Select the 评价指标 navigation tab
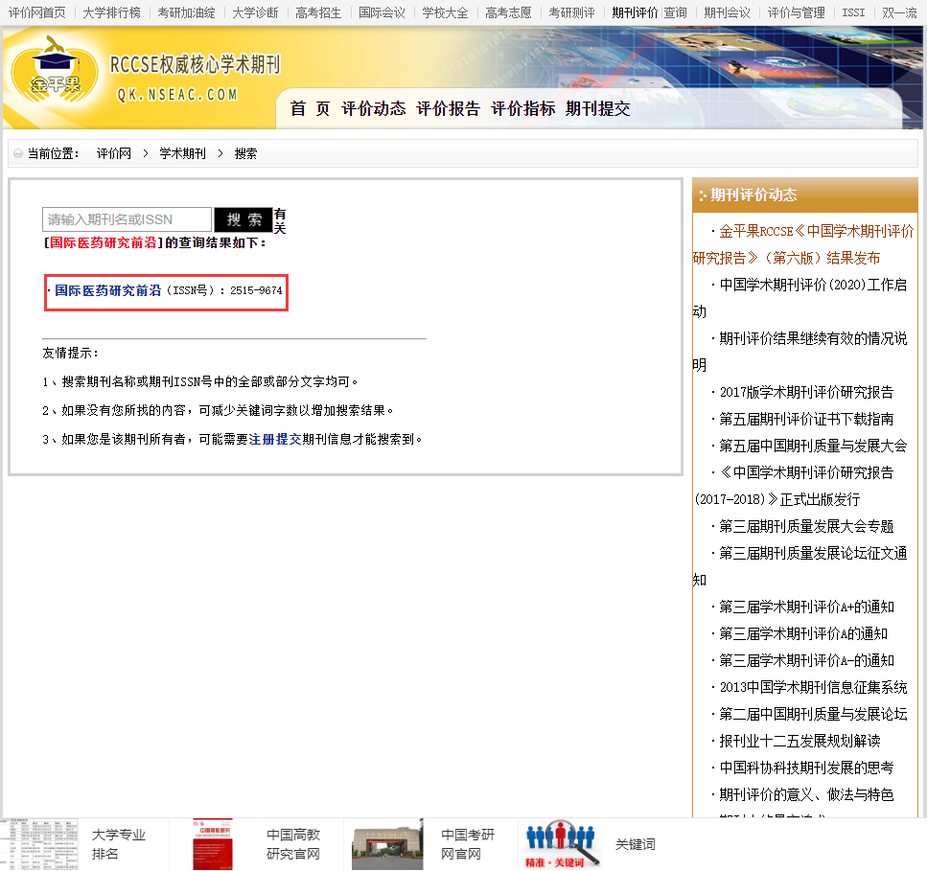This screenshot has width=927, height=871. pos(522,109)
